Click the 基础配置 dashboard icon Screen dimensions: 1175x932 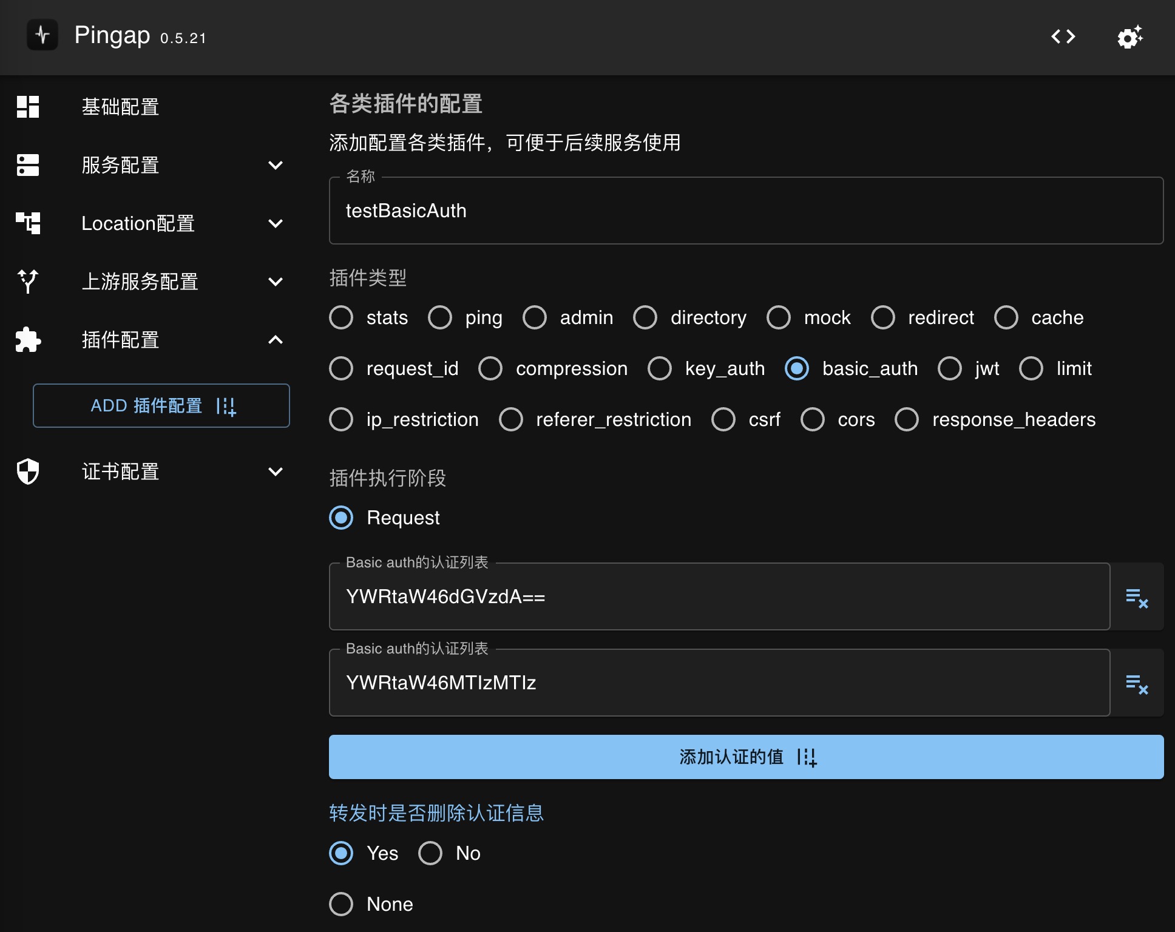point(28,107)
